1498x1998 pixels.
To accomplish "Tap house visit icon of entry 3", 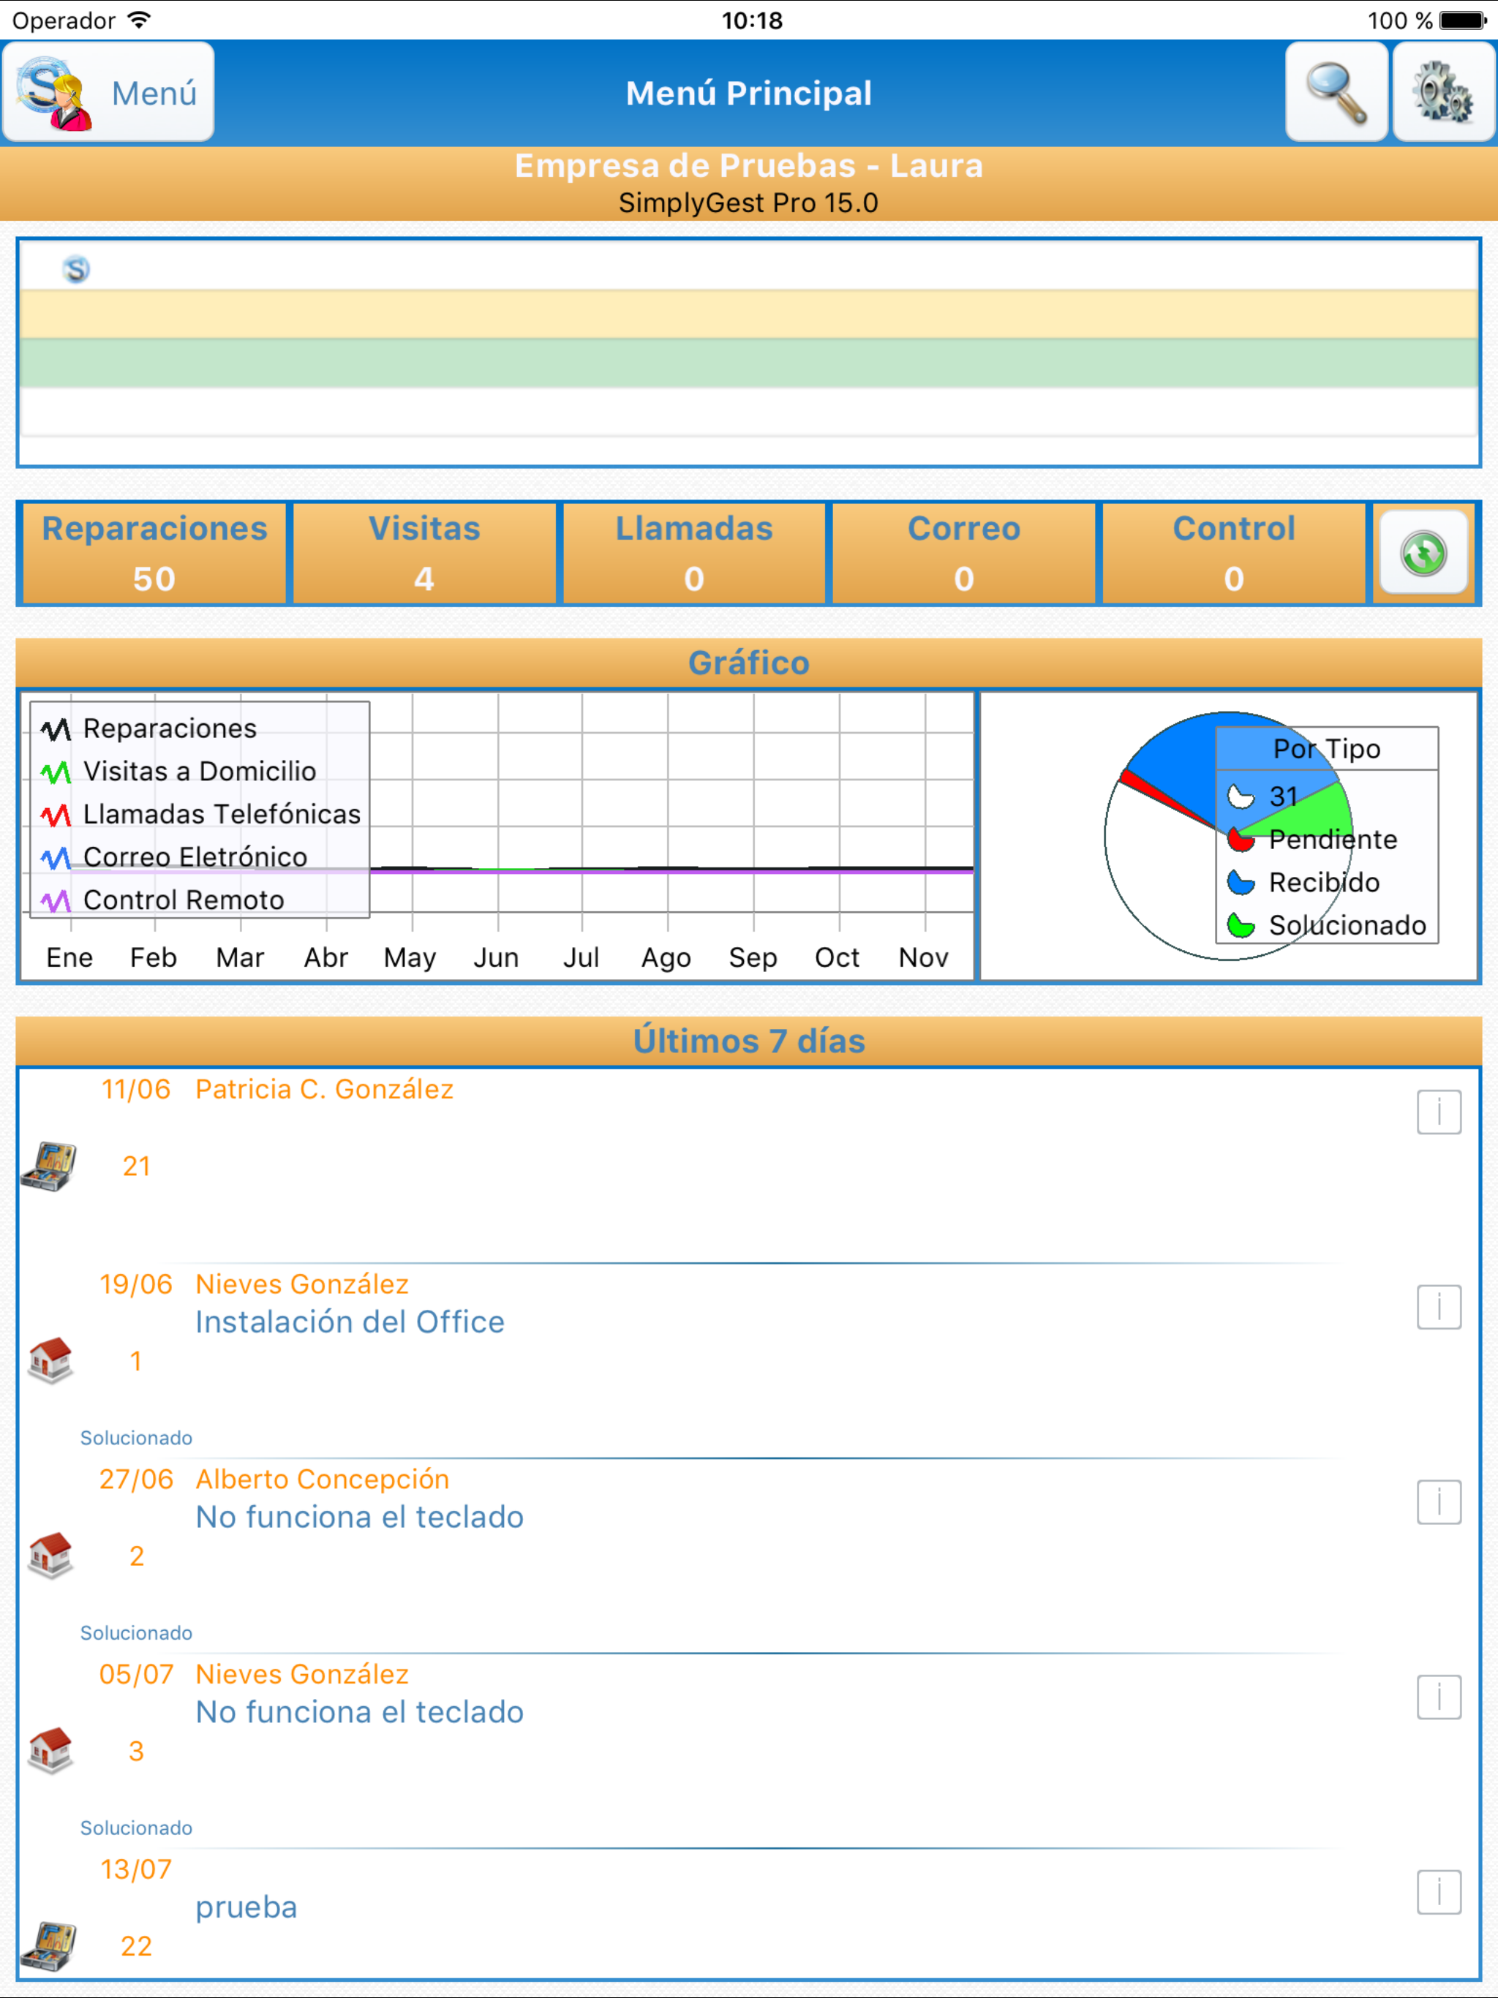I will [x=50, y=1751].
